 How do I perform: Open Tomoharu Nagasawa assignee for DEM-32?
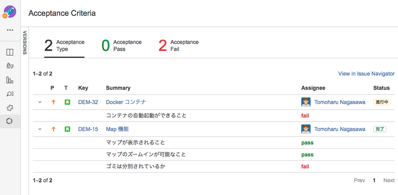click(340, 102)
